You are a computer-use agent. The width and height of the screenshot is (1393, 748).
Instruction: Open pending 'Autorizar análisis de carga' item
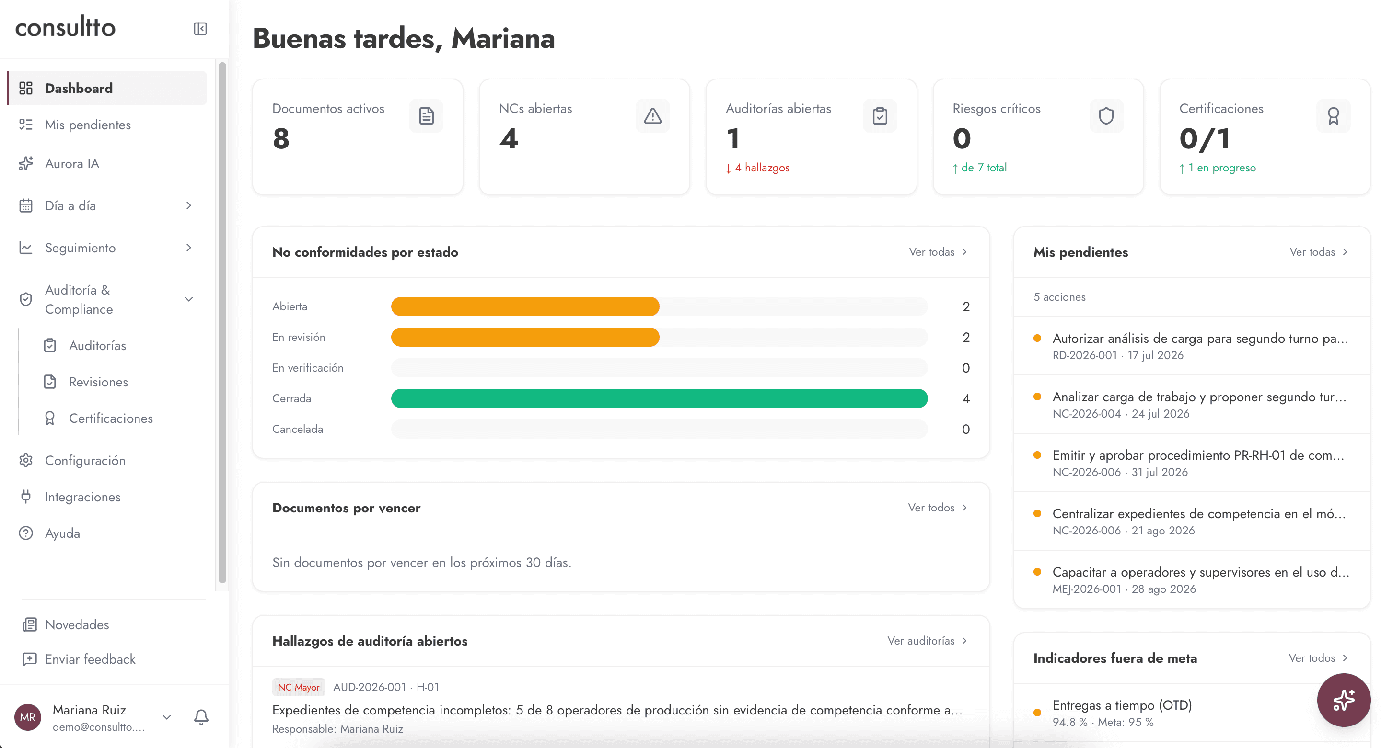click(x=1192, y=346)
